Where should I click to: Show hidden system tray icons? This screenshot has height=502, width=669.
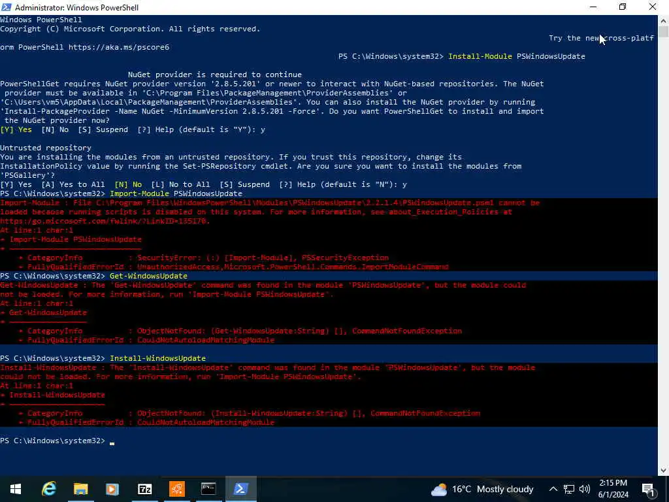553,489
